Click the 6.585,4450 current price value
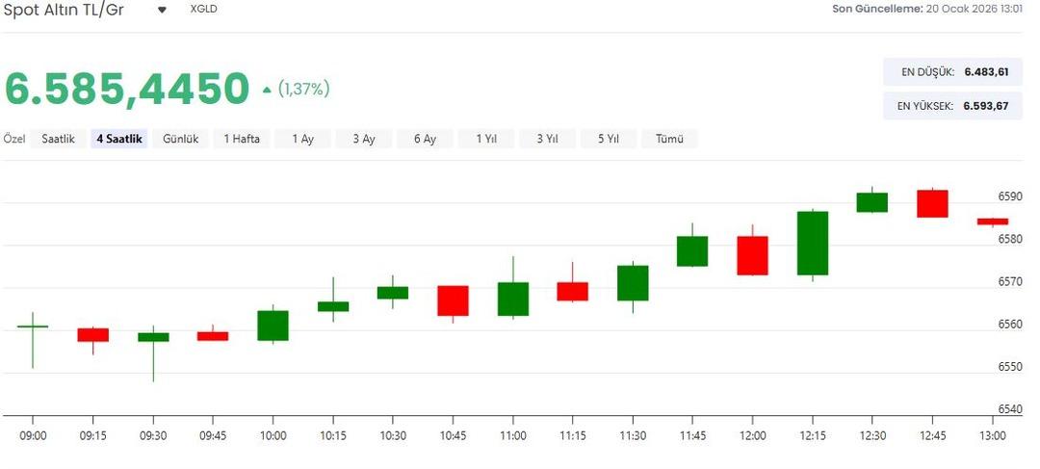Screen dimensions: 1040x469 pyautogui.click(x=127, y=89)
